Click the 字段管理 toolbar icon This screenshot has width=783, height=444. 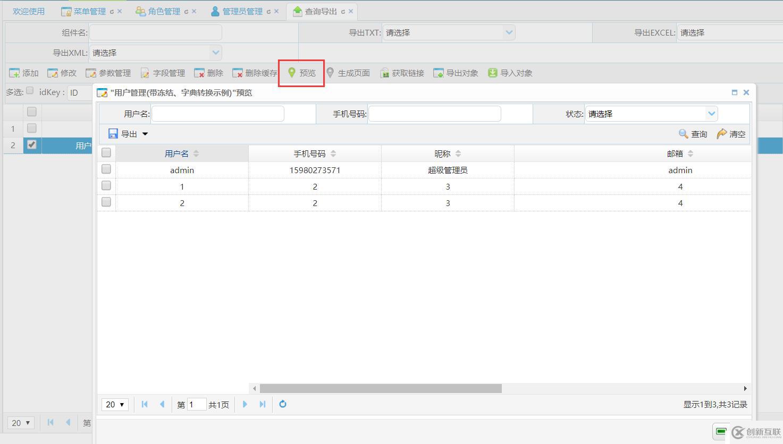pos(162,73)
